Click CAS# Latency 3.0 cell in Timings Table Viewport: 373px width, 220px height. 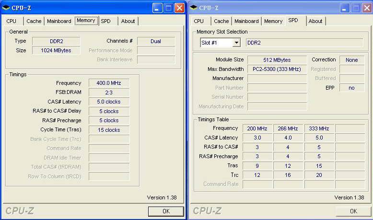click(257, 138)
